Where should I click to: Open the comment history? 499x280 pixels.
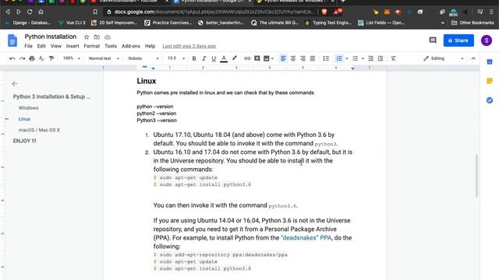(x=433, y=40)
